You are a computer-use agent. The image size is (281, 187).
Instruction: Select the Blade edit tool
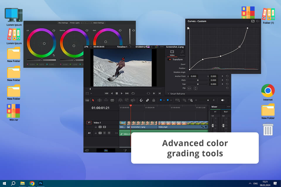[112, 100]
